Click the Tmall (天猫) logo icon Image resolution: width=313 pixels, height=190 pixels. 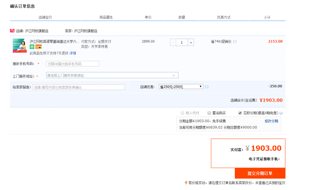coord(12,31)
